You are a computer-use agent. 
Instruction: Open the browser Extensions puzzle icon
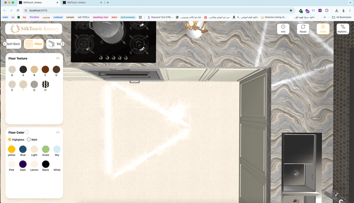point(327,10)
